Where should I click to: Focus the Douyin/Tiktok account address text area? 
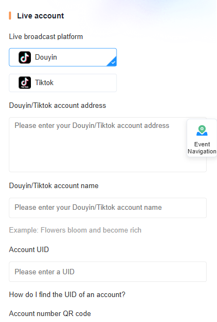(x=107, y=145)
